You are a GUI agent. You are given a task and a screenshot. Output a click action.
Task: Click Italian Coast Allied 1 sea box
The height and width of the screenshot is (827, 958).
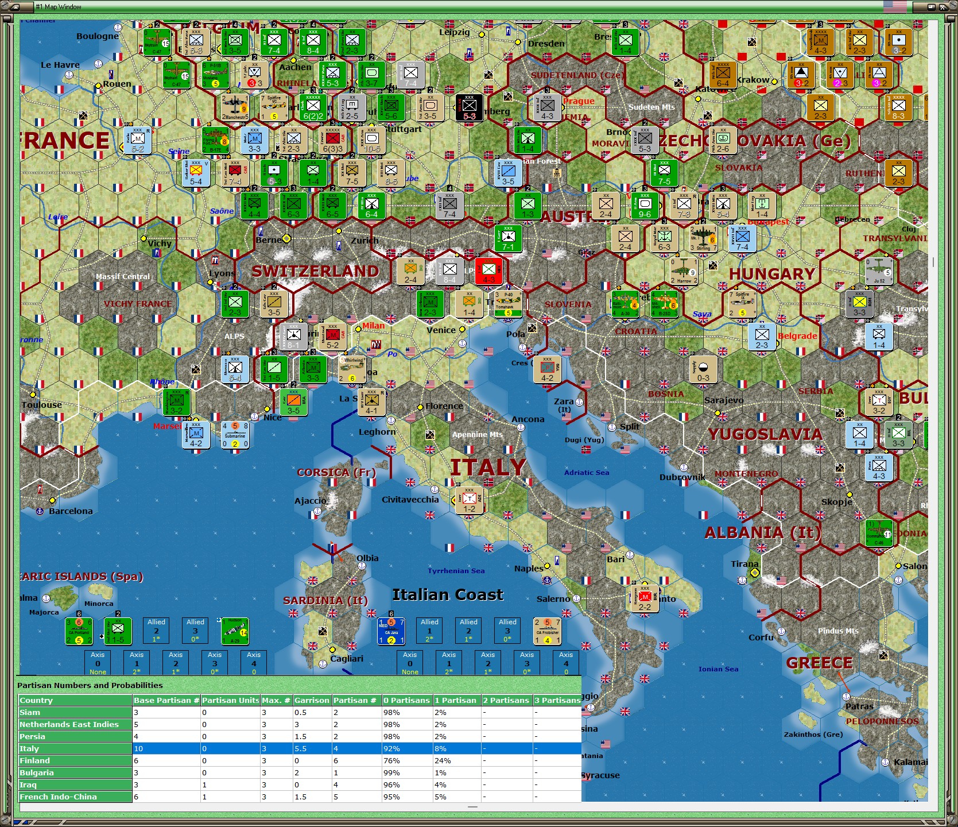429,631
